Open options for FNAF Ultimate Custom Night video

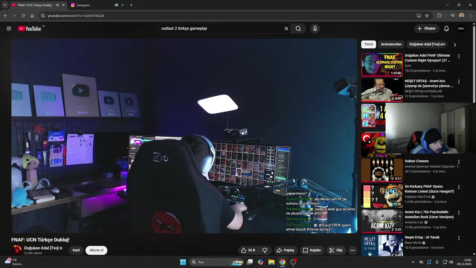pos(459,56)
